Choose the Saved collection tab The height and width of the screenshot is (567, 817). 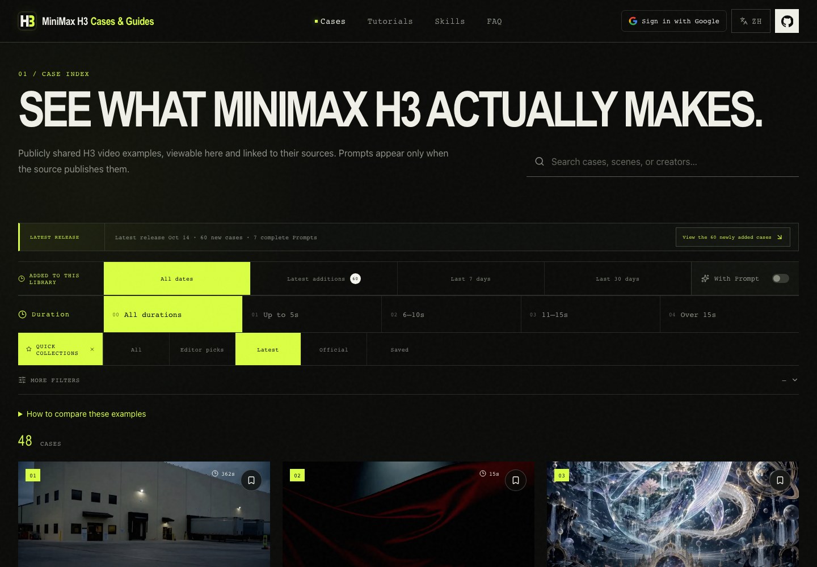pyautogui.click(x=399, y=349)
